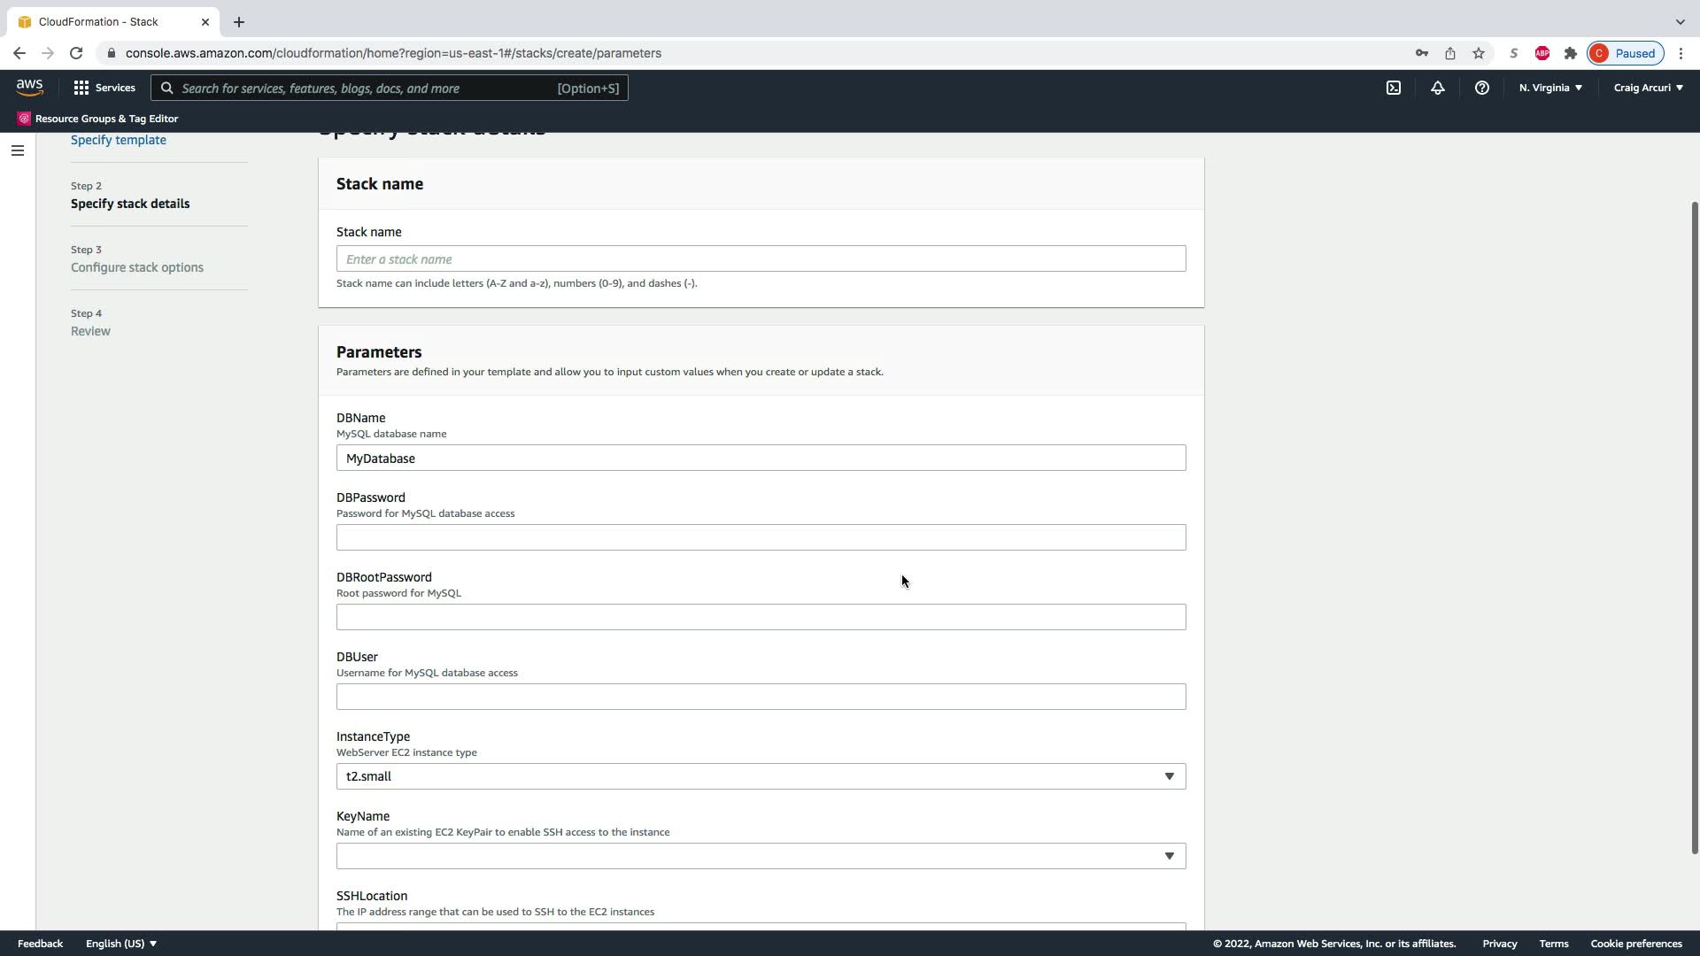
Task: Open AWS CloudShell icon in header
Action: click(1394, 88)
